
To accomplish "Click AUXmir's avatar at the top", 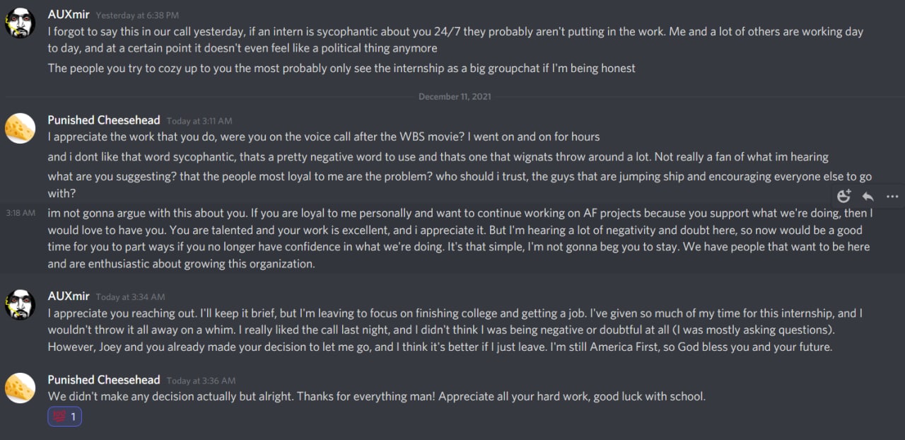I will click(x=21, y=23).
